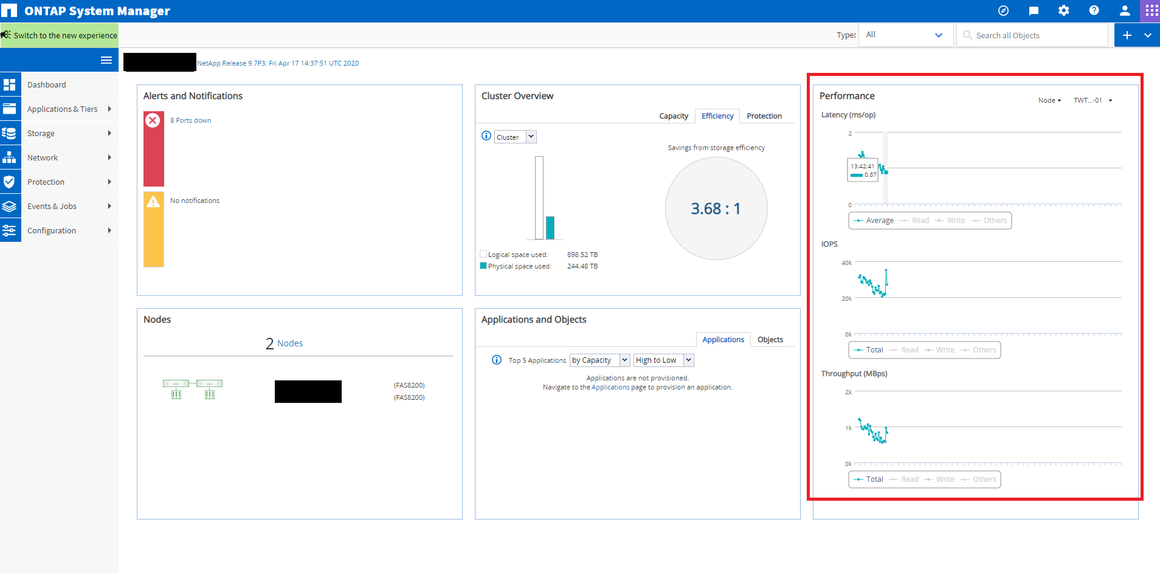Open the user account icon

[x=1124, y=11]
